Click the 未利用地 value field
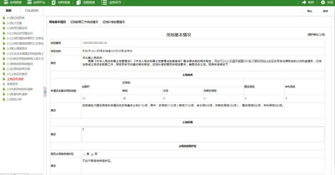 click(x=305, y=98)
